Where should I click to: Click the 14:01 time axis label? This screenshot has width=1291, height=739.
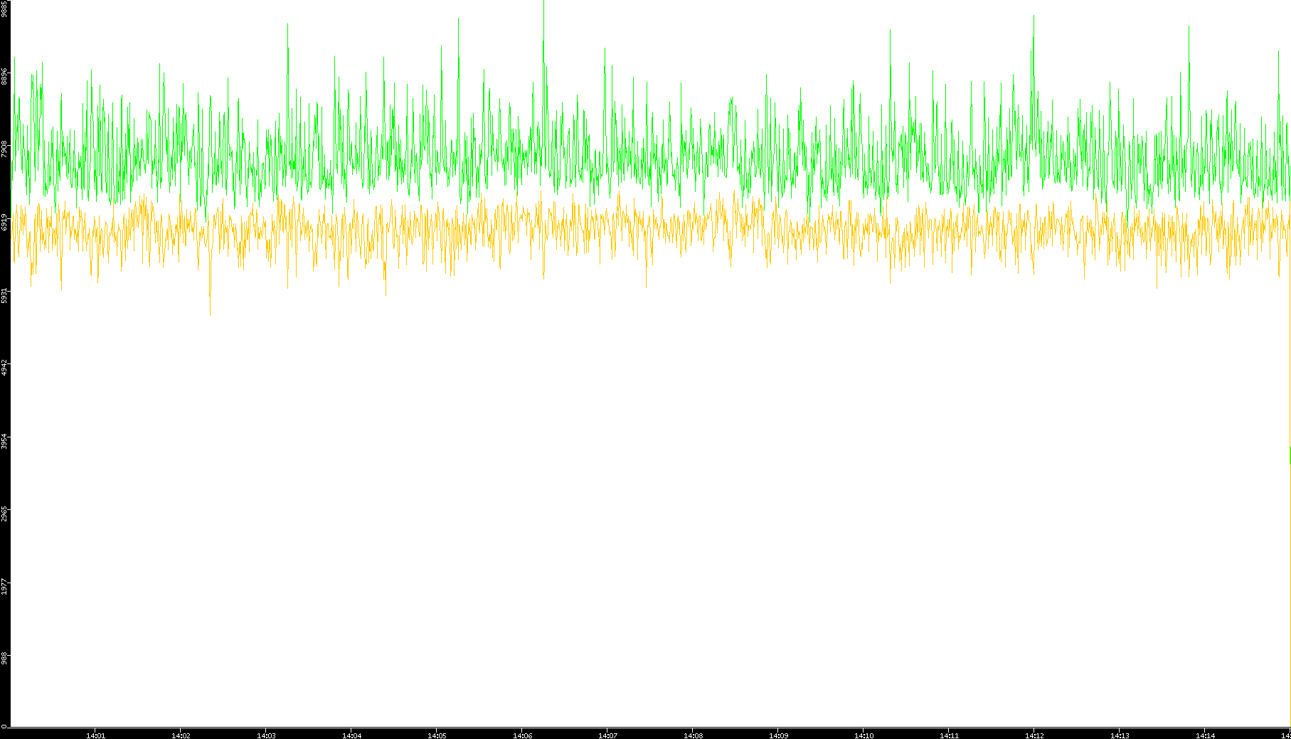[x=95, y=735]
